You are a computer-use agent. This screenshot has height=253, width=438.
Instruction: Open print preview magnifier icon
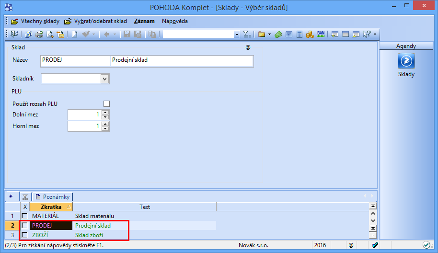click(50, 34)
